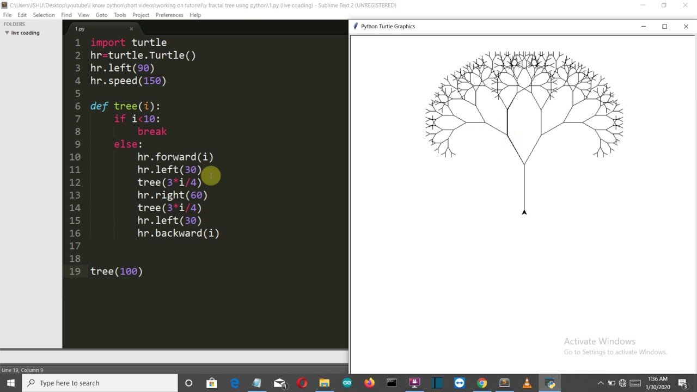The height and width of the screenshot is (392, 697).
Task: Launch Firefox from the taskbar
Action: (x=369, y=383)
